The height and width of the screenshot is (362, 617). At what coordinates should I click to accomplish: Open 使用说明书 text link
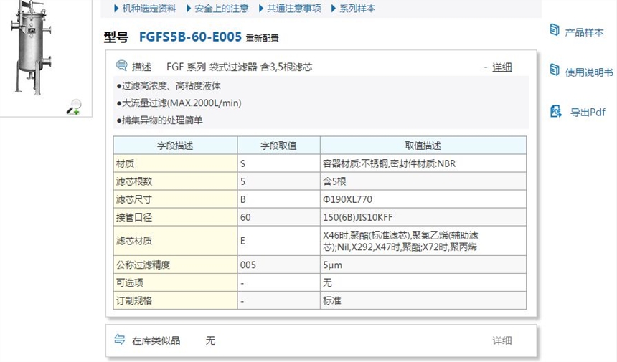[x=589, y=72]
